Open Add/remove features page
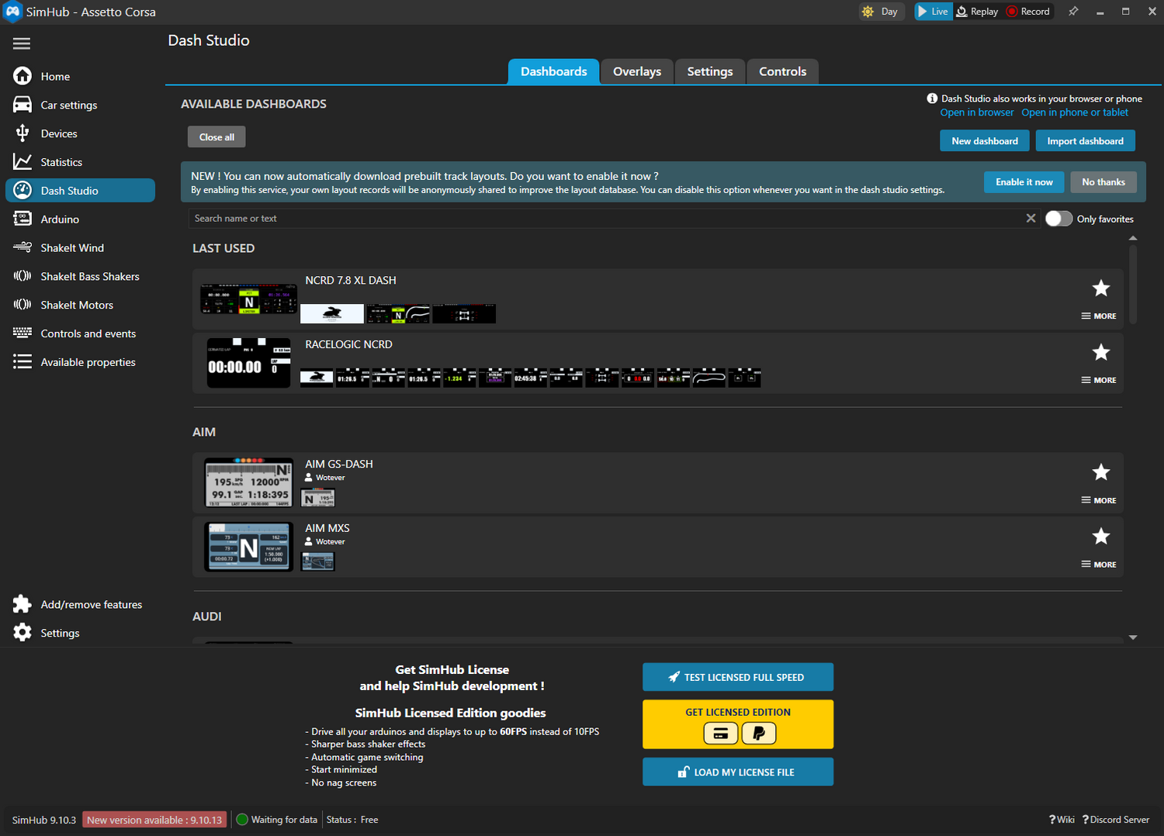The width and height of the screenshot is (1164, 836). (91, 605)
